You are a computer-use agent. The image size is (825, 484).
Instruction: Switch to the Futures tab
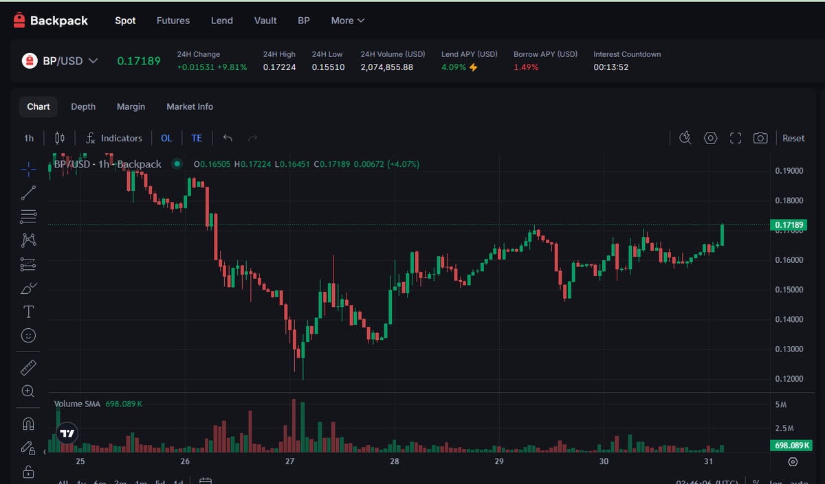point(173,21)
